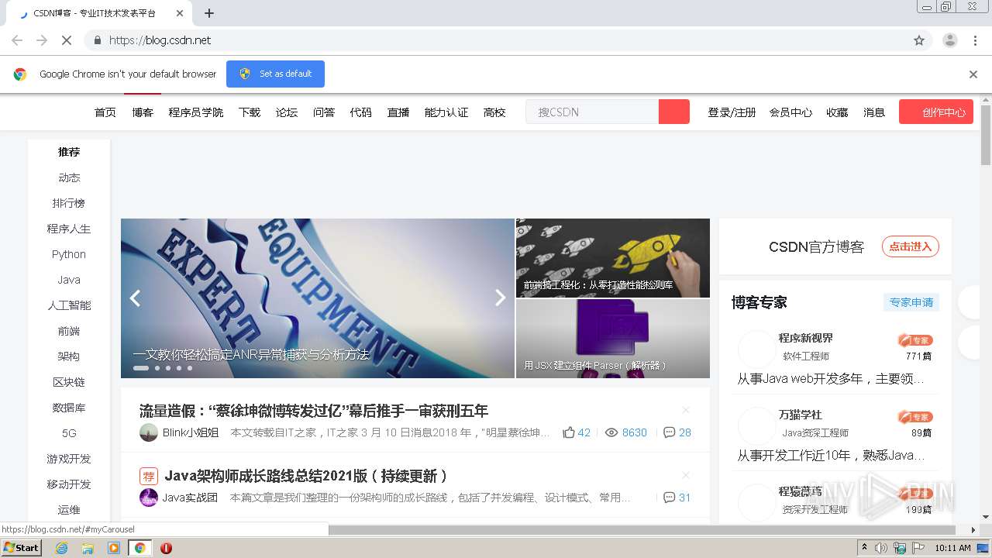This screenshot has height=558, width=992.
Task: Click 登录/注册 link
Action: pos(732,112)
